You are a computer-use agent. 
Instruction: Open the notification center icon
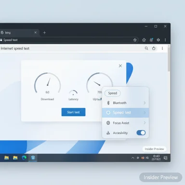pyautogui.click(x=166, y=158)
